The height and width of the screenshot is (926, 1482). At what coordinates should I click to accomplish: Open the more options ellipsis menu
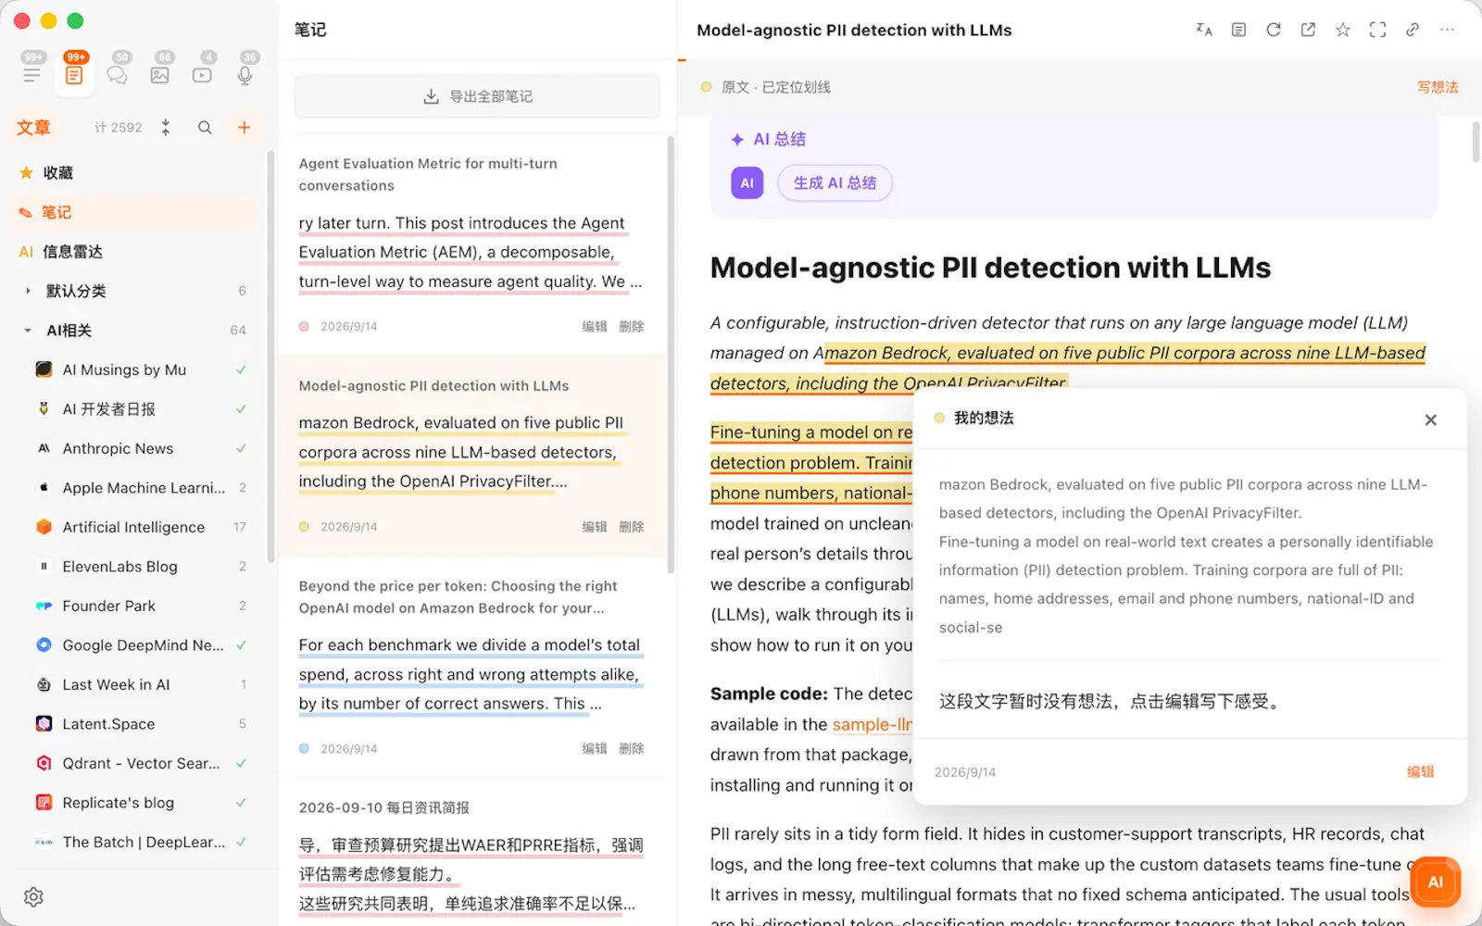point(1448,30)
